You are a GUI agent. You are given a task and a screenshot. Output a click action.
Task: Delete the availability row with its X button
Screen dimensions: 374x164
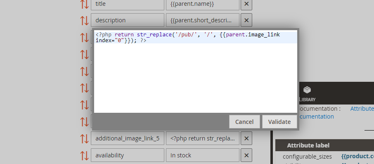click(x=246, y=155)
